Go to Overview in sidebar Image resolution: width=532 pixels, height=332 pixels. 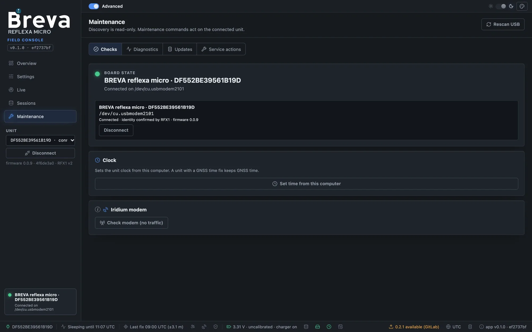pos(40,63)
